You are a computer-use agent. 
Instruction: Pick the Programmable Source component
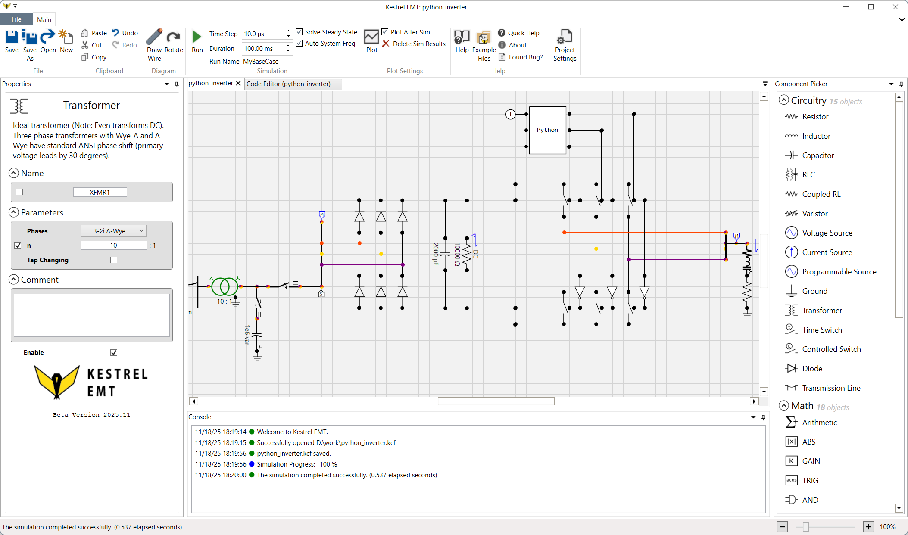pyautogui.click(x=830, y=272)
